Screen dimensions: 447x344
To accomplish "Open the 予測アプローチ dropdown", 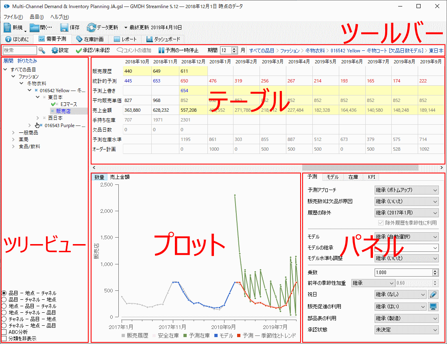I will click(x=406, y=190).
